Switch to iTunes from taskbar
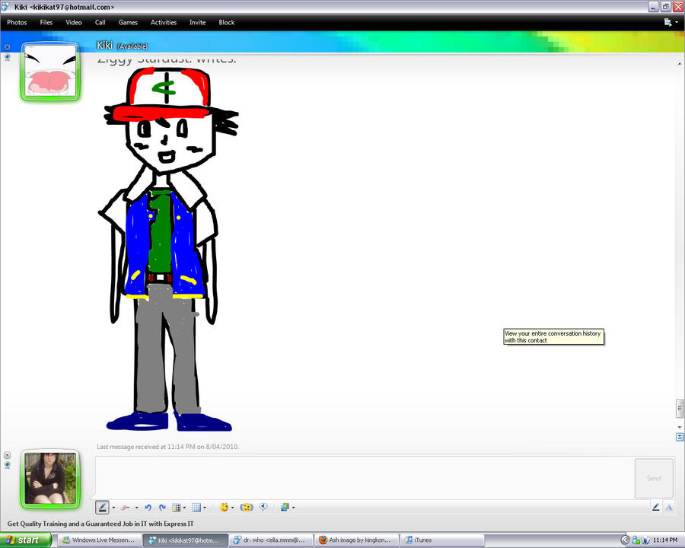685x548 pixels. [x=441, y=540]
